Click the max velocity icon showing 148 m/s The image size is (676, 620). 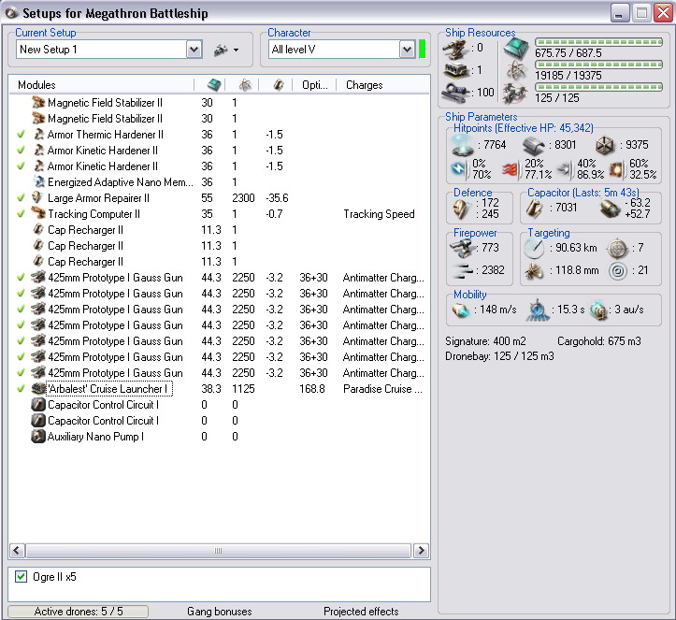pyautogui.click(x=461, y=310)
